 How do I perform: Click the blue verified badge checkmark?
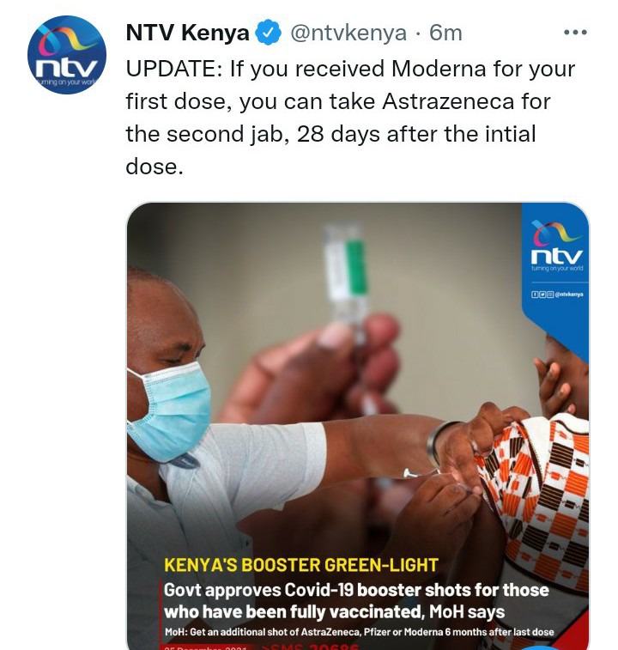pos(268,33)
